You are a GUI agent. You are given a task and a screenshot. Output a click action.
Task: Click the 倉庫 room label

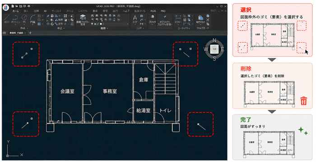coord(144,80)
